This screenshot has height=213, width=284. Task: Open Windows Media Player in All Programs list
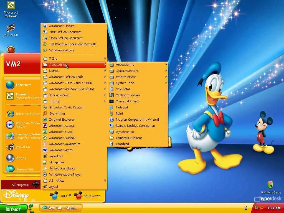(74, 174)
